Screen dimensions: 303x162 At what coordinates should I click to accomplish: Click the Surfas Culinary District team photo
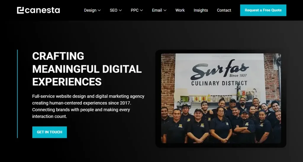pos(221,99)
